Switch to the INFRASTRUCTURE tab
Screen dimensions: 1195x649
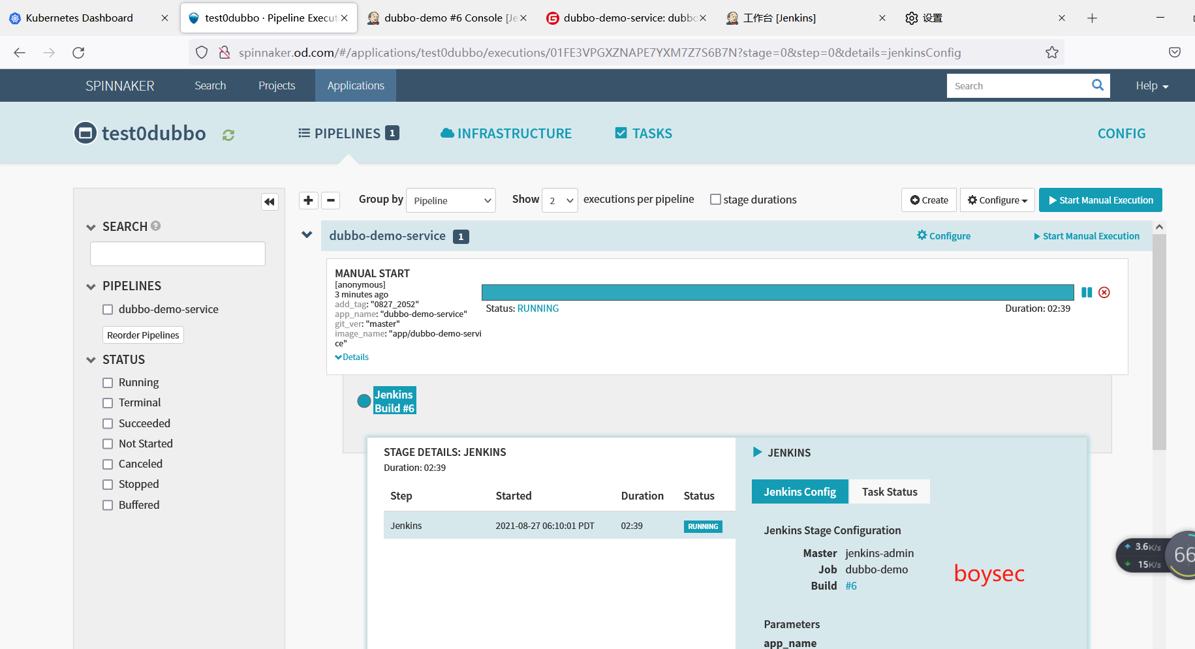(x=506, y=134)
